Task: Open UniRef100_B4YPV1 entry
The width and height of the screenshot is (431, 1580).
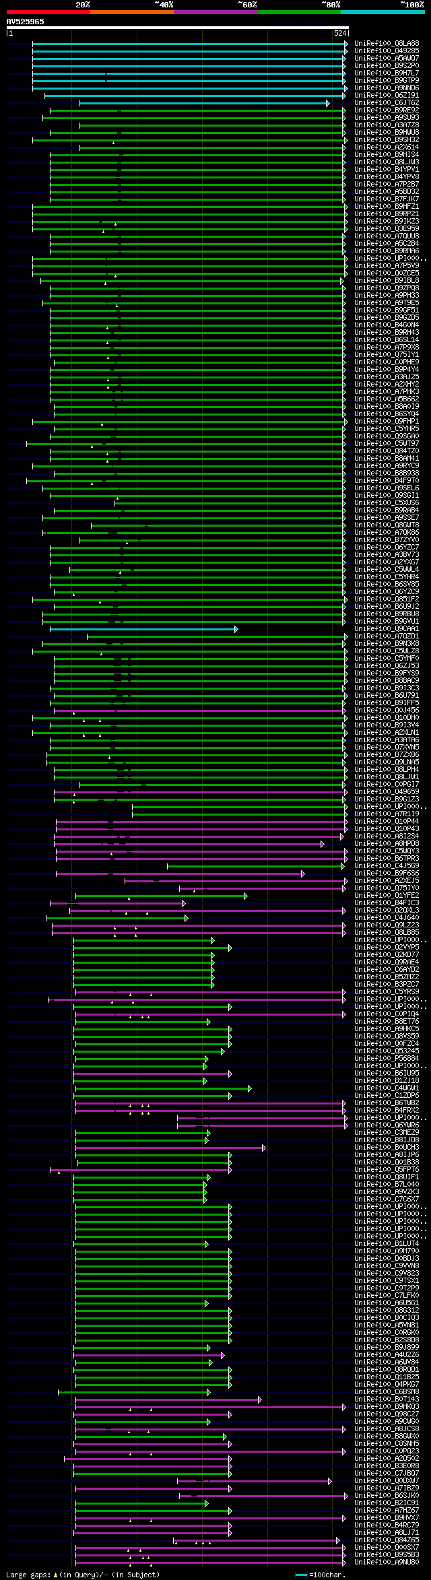Action: pos(387,169)
